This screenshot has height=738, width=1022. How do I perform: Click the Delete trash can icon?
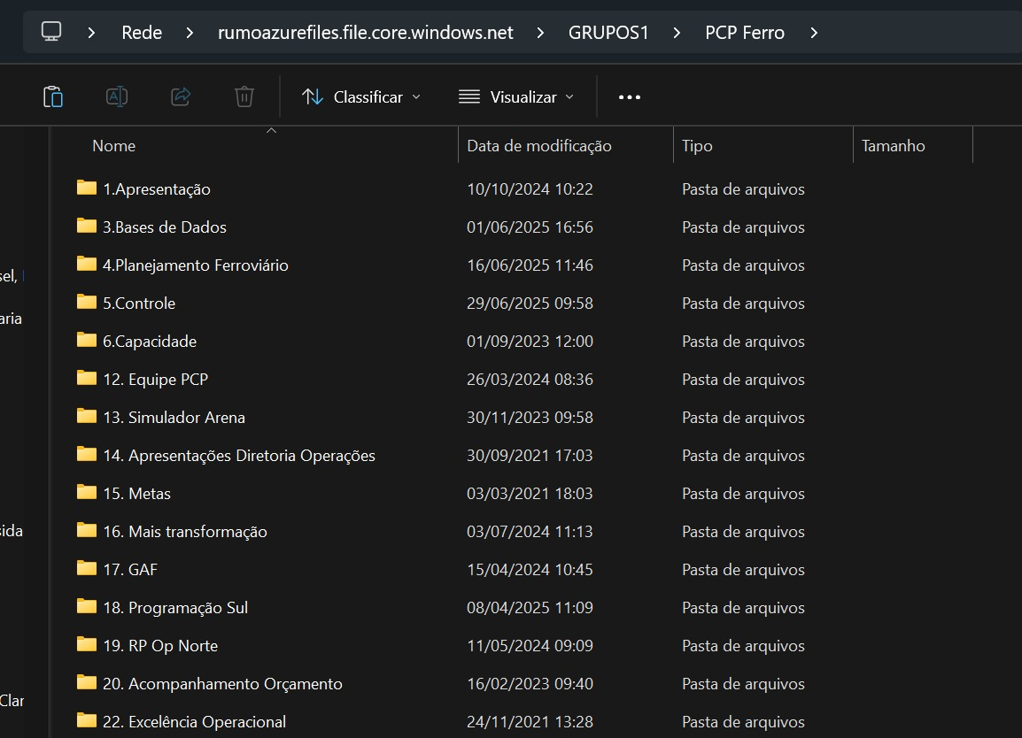[244, 96]
